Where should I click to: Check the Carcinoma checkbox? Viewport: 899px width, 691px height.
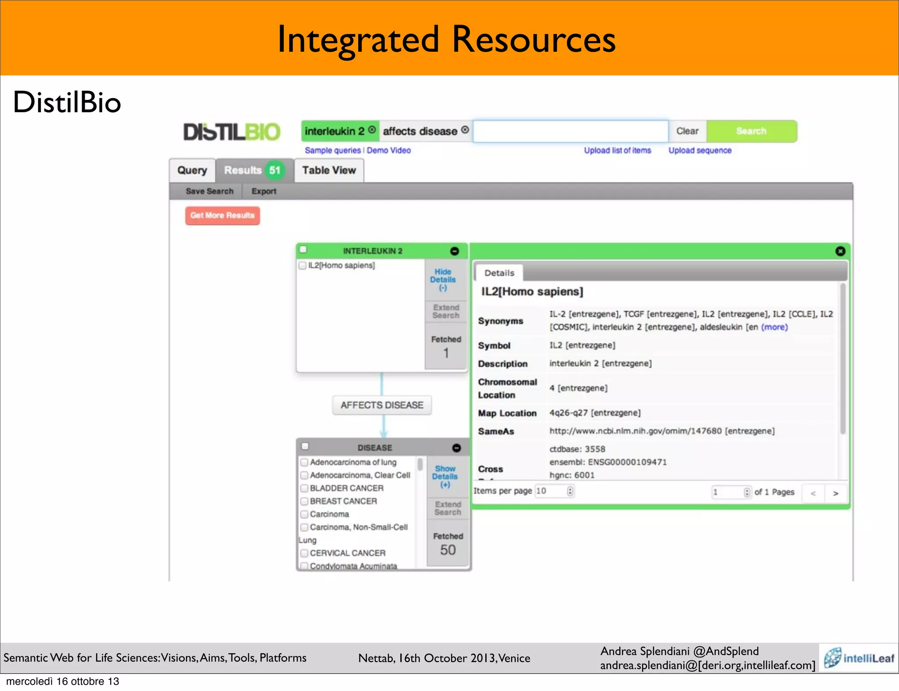tap(304, 514)
